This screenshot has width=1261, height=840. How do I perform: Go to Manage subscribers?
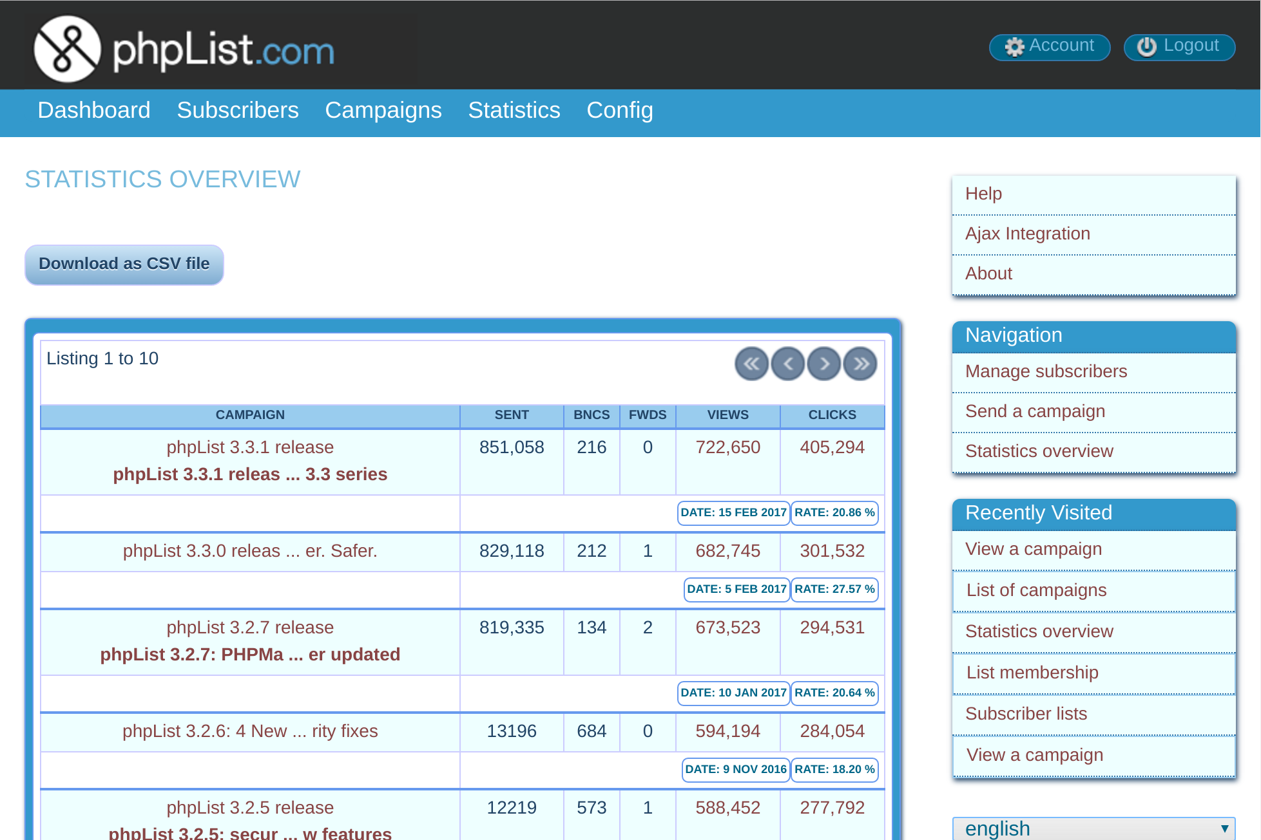coord(1093,371)
